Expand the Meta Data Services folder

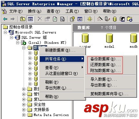[x=24, y=115]
